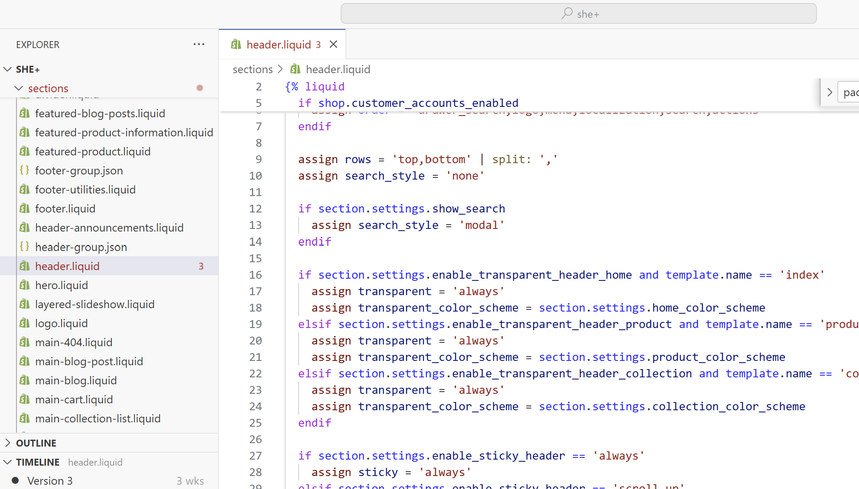Click the JSON braces icon for footer-group.json
This screenshot has height=489, width=859.
click(25, 171)
